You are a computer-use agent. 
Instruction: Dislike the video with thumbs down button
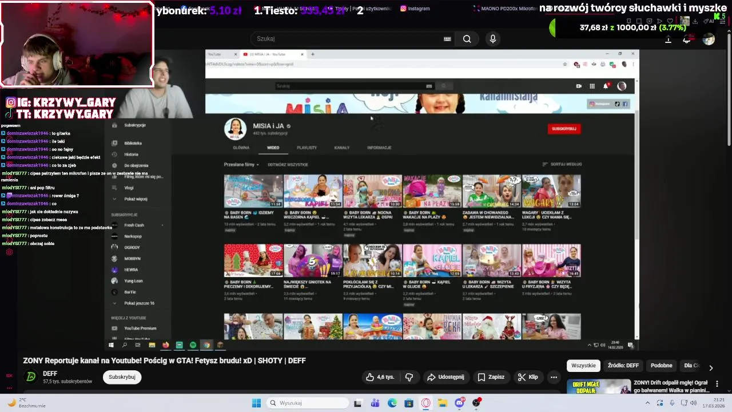tap(409, 377)
